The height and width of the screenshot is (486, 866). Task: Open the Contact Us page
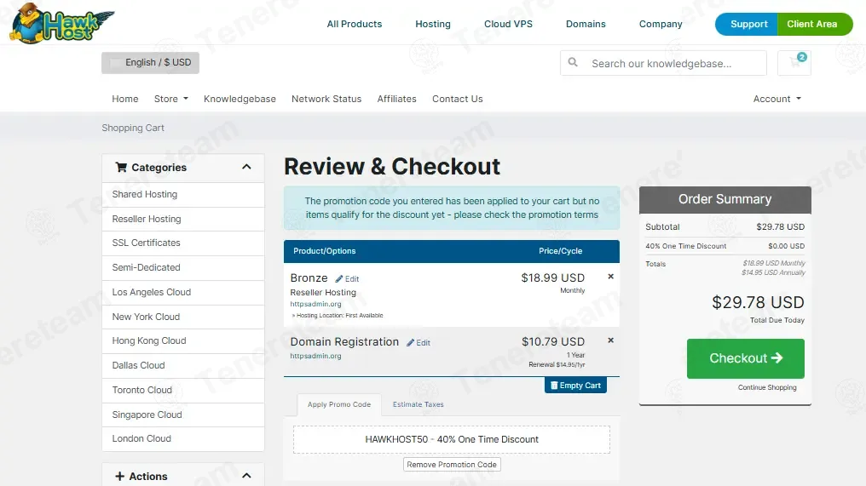pos(458,99)
